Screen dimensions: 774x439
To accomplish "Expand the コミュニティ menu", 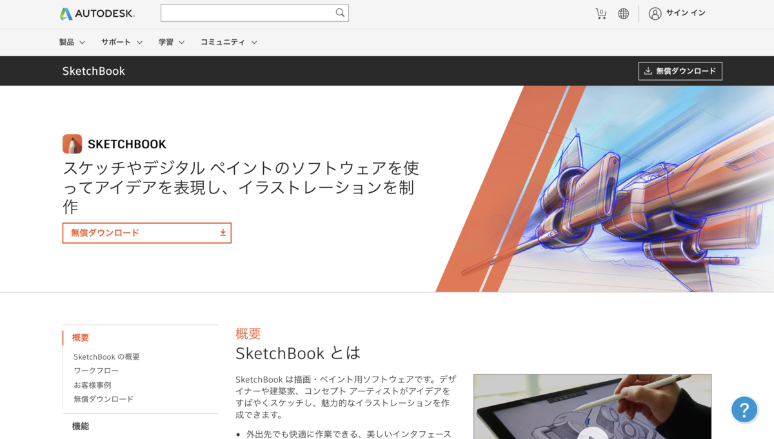I will (229, 43).
